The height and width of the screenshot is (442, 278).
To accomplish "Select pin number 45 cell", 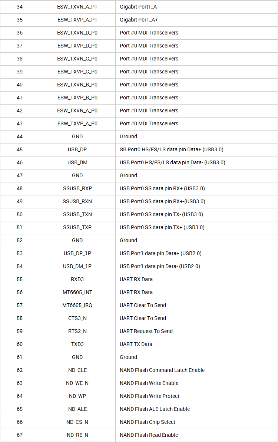I will tap(19, 149).
